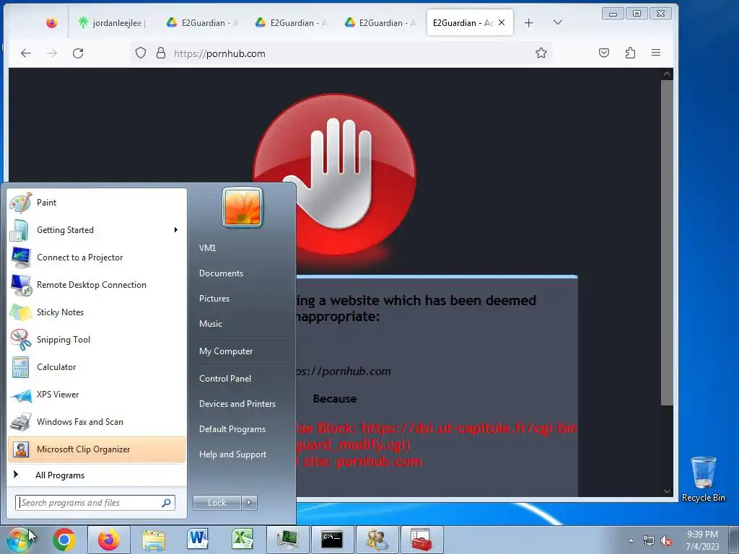Open Command Prompt from taskbar

pos(332,540)
